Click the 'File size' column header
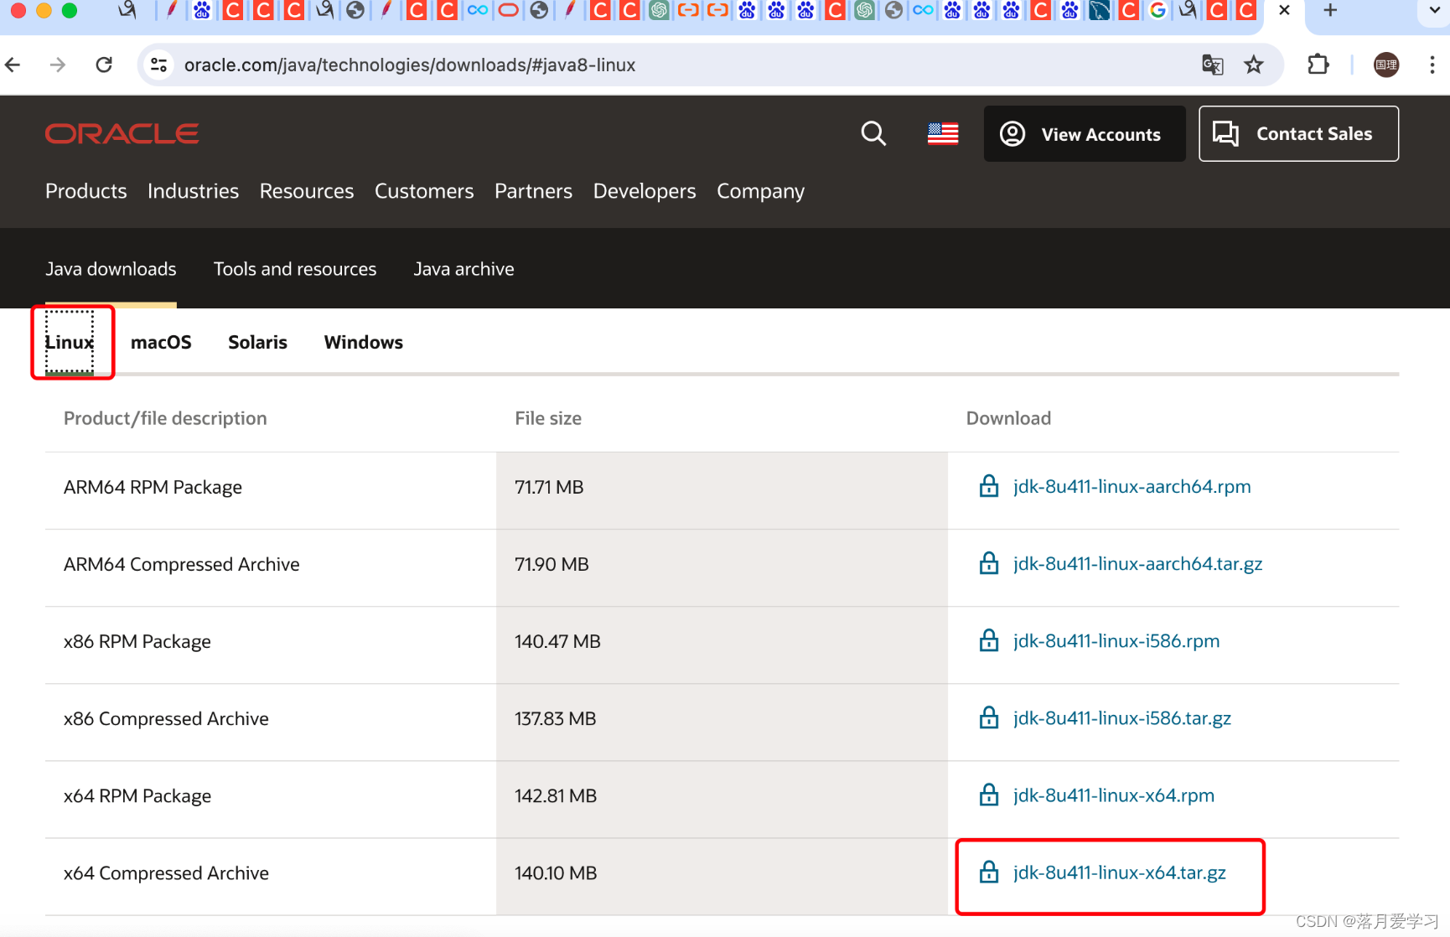Image resolution: width=1450 pixels, height=937 pixels. pos(548,418)
